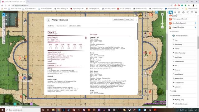This screenshot has width=199, height=112.
Task: Switch to the Character Sheet tab
Action: 62,26
